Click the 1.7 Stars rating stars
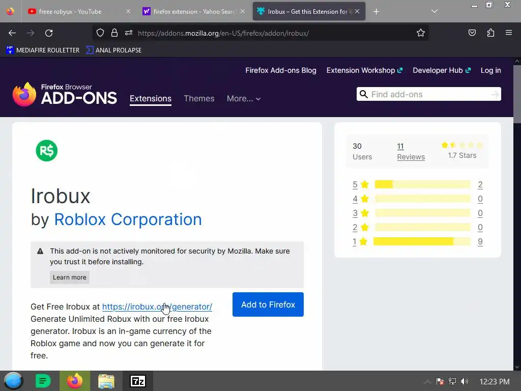The image size is (521, 391). tap(462, 145)
